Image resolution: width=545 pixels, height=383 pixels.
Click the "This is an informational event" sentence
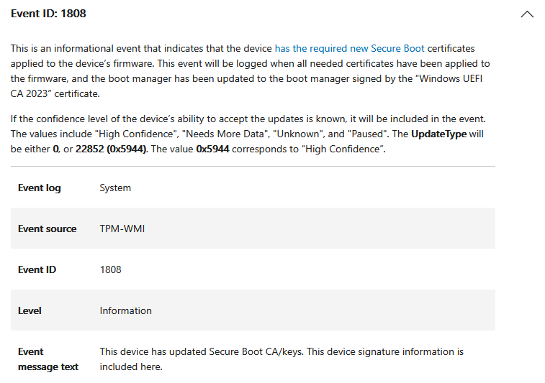[79, 48]
